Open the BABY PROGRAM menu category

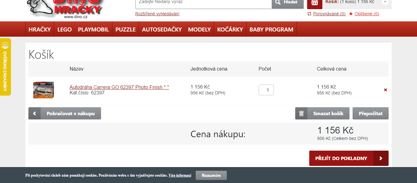click(271, 29)
